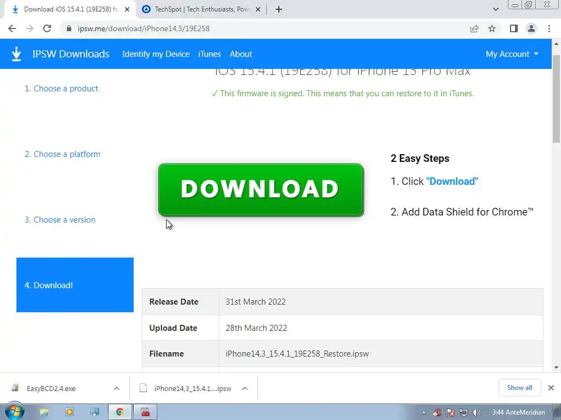Click the monitor app taskbar icon
This screenshot has height=420, width=561.
pyautogui.click(x=94, y=412)
